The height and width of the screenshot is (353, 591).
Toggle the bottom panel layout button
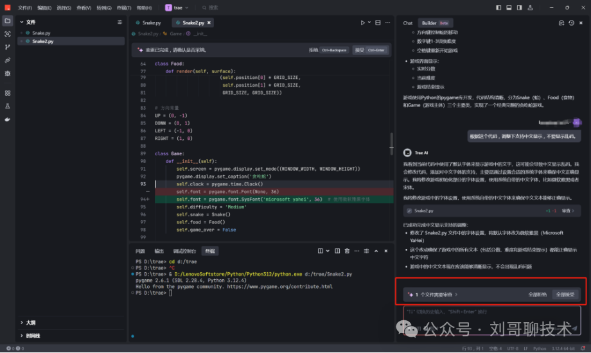pyautogui.click(x=510, y=8)
